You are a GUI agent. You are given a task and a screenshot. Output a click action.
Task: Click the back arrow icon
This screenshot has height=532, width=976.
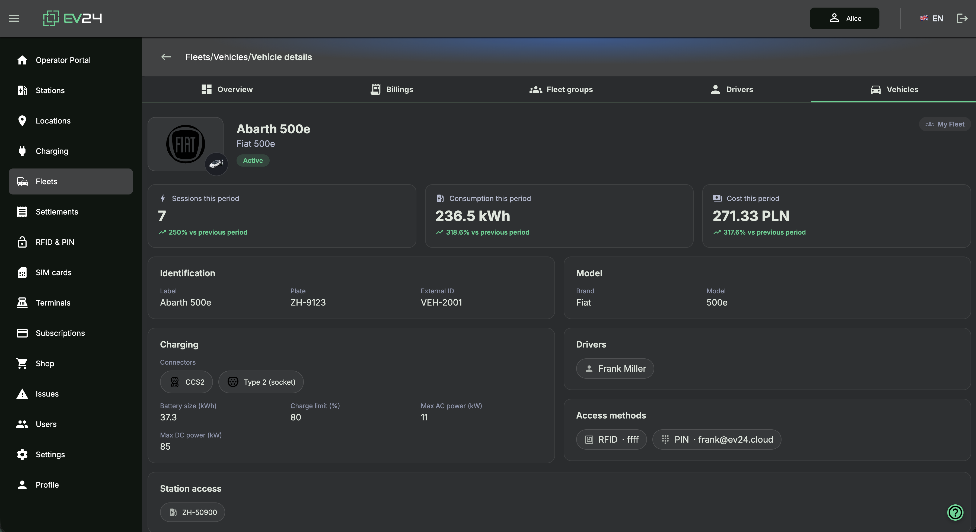(x=166, y=57)
